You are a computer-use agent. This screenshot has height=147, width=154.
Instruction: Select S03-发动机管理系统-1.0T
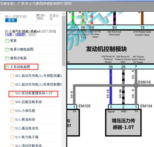click(34, 93)
